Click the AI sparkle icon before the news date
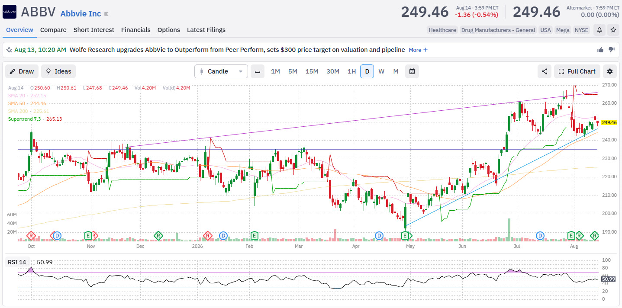 (x=9, y=50)
